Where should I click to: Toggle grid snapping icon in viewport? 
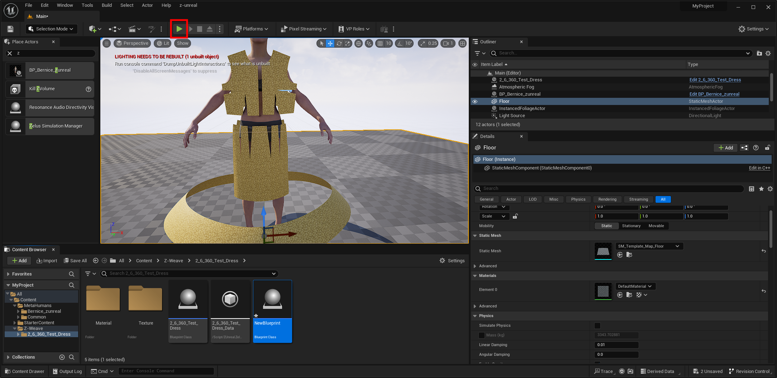pyautogui.click(x=380, y=43)
